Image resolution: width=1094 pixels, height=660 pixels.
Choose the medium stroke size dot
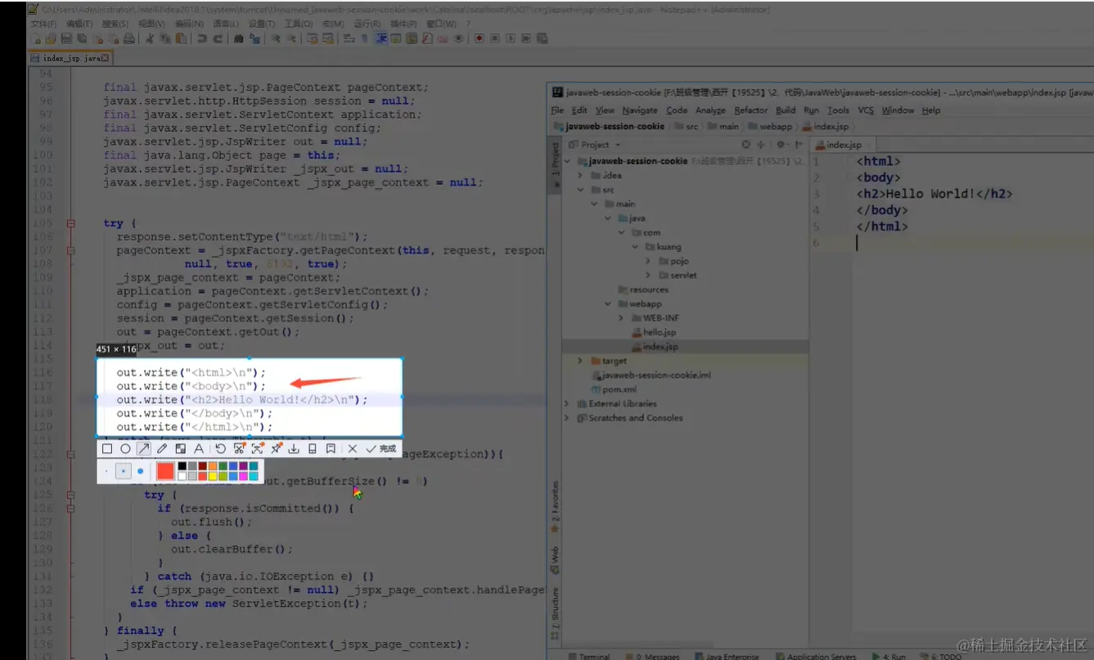(x=124, y=471)
